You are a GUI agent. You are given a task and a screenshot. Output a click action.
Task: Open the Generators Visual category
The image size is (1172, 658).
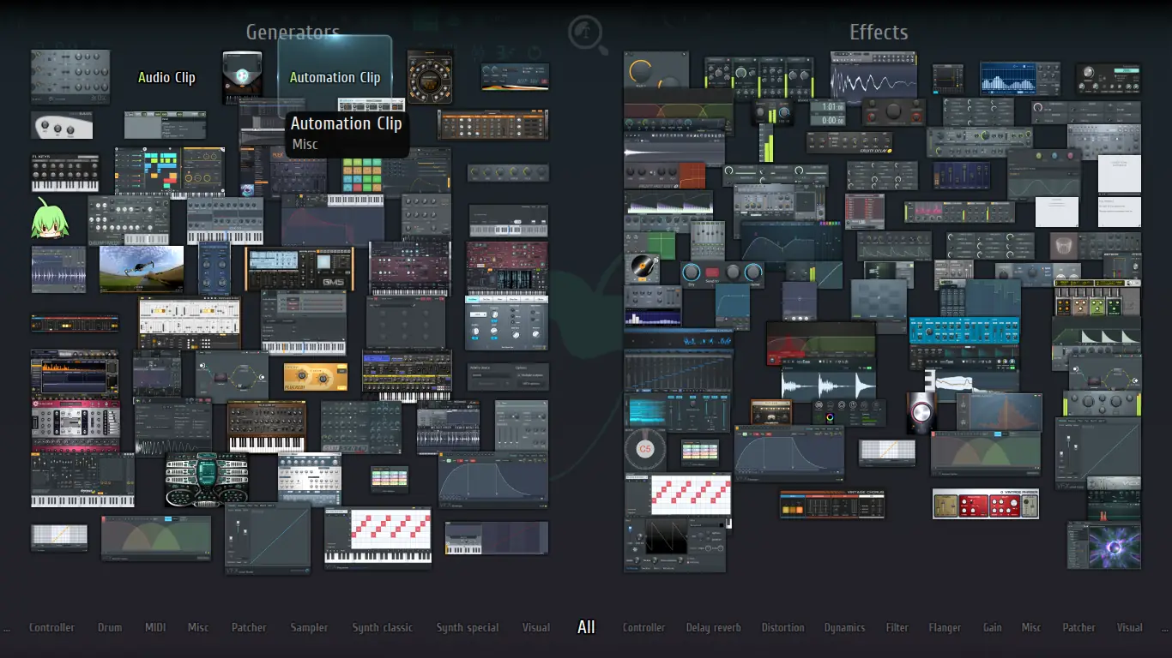[536, 627]
